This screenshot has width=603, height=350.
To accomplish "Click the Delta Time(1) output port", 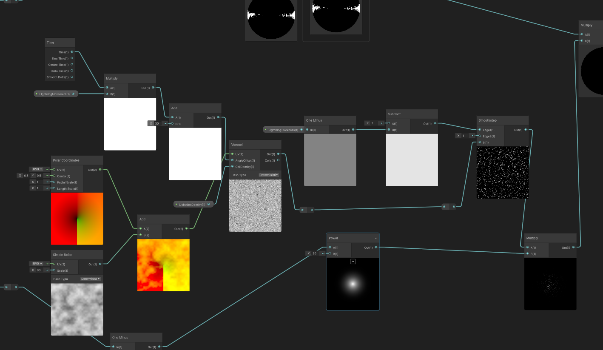I will tap(71, 71).
